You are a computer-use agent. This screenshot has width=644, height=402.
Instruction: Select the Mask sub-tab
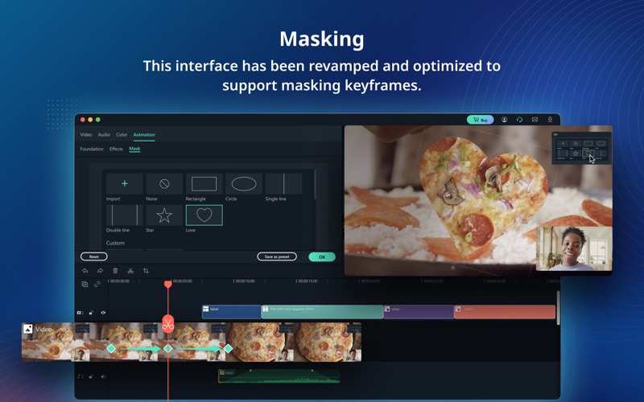(134, 149)
